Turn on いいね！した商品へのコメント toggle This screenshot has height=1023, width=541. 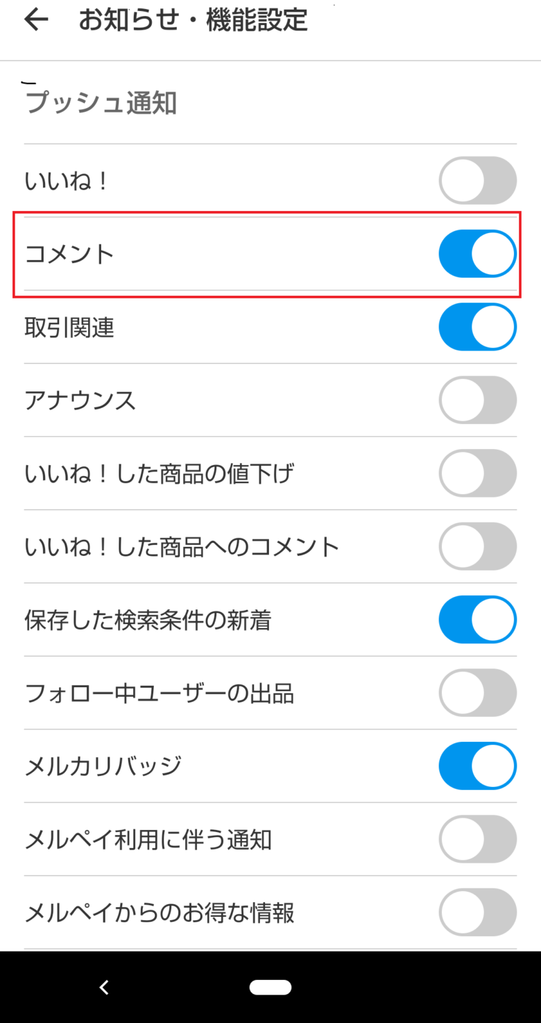point(477,547)
